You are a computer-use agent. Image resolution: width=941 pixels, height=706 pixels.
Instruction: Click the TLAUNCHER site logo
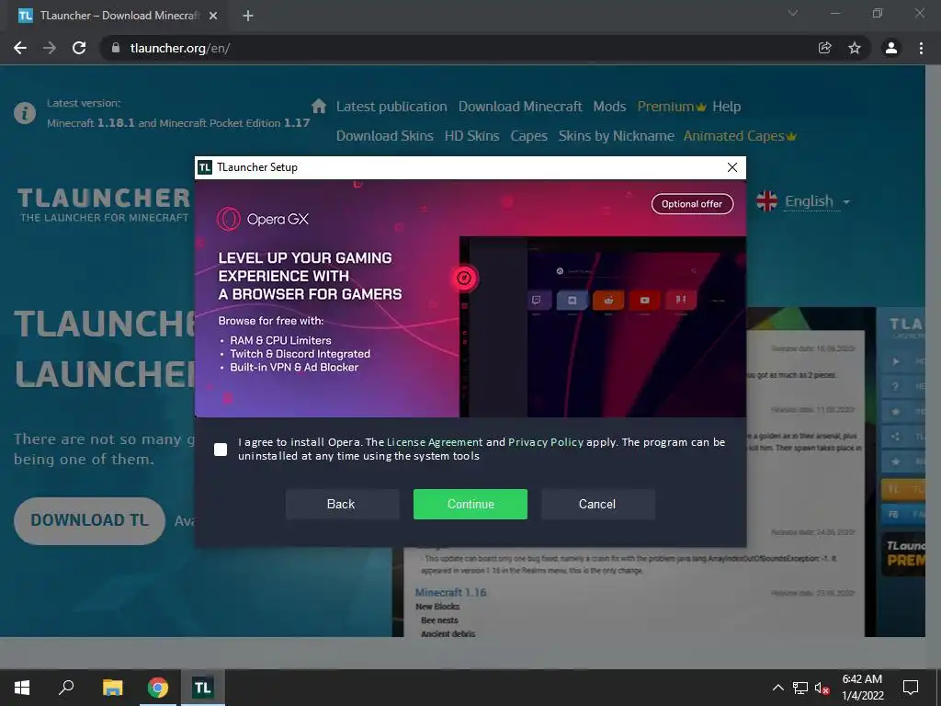[104, 205]
